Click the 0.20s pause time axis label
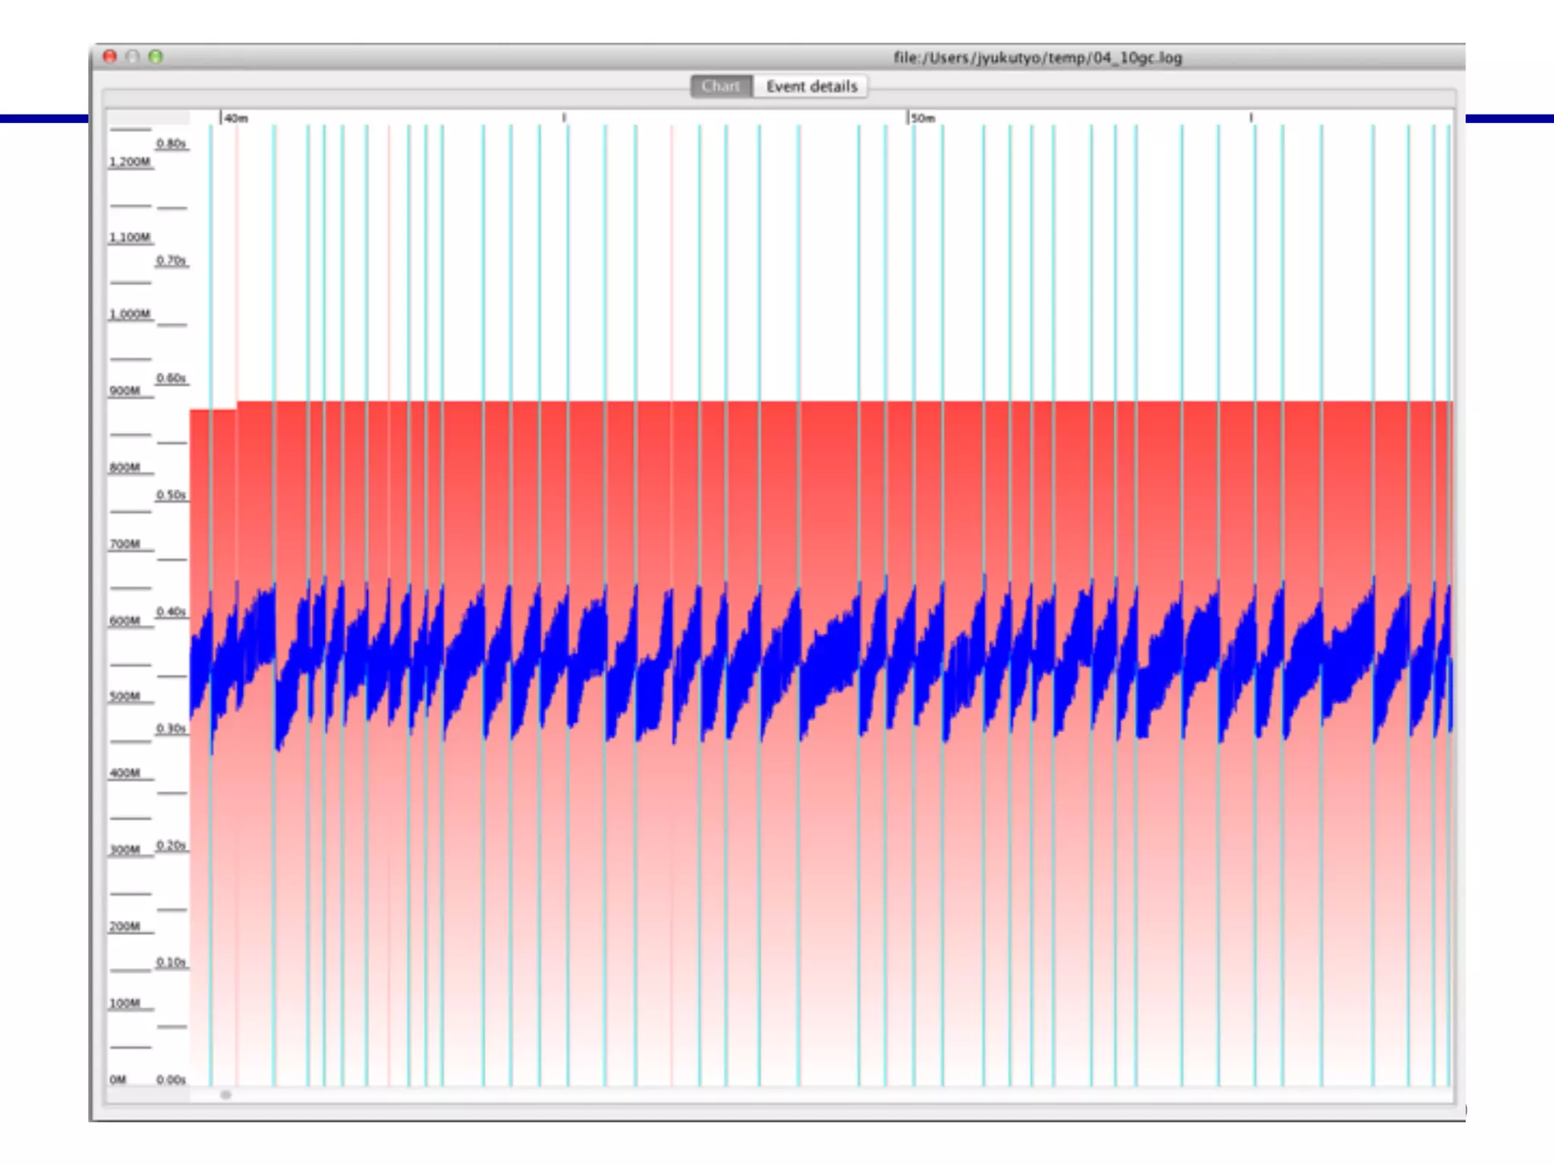 171,845
